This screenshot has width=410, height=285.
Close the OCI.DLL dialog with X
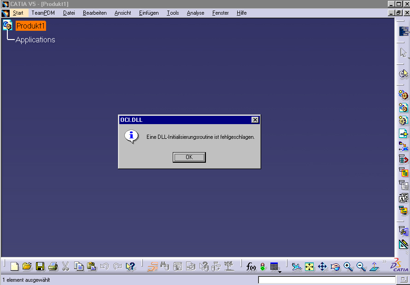tap(255, 120)
